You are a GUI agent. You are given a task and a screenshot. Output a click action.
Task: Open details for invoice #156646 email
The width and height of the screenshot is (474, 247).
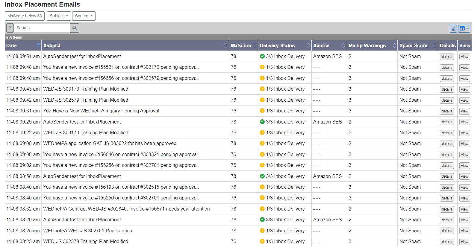(447, 155)
